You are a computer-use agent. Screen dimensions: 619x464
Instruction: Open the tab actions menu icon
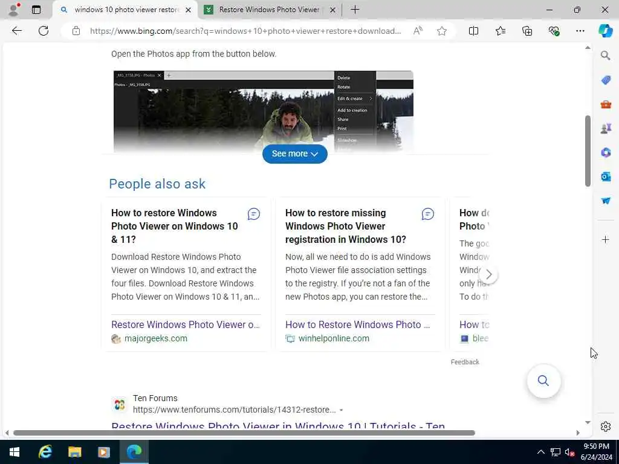click(36, 10)
